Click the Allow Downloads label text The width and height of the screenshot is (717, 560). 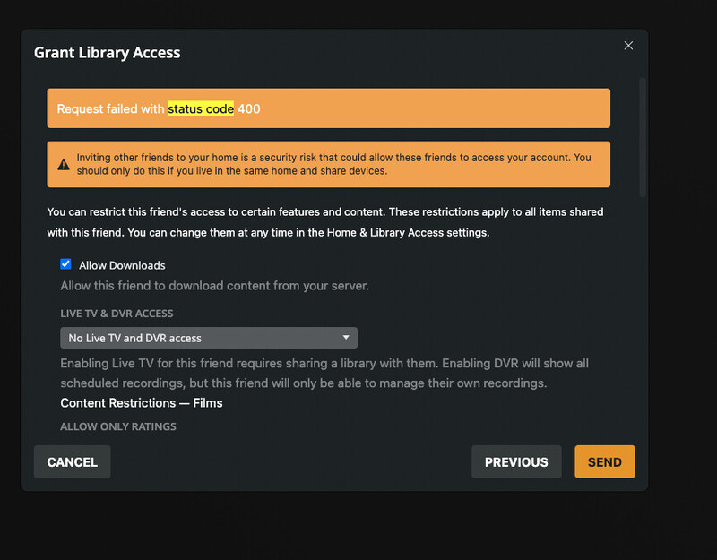122,265
